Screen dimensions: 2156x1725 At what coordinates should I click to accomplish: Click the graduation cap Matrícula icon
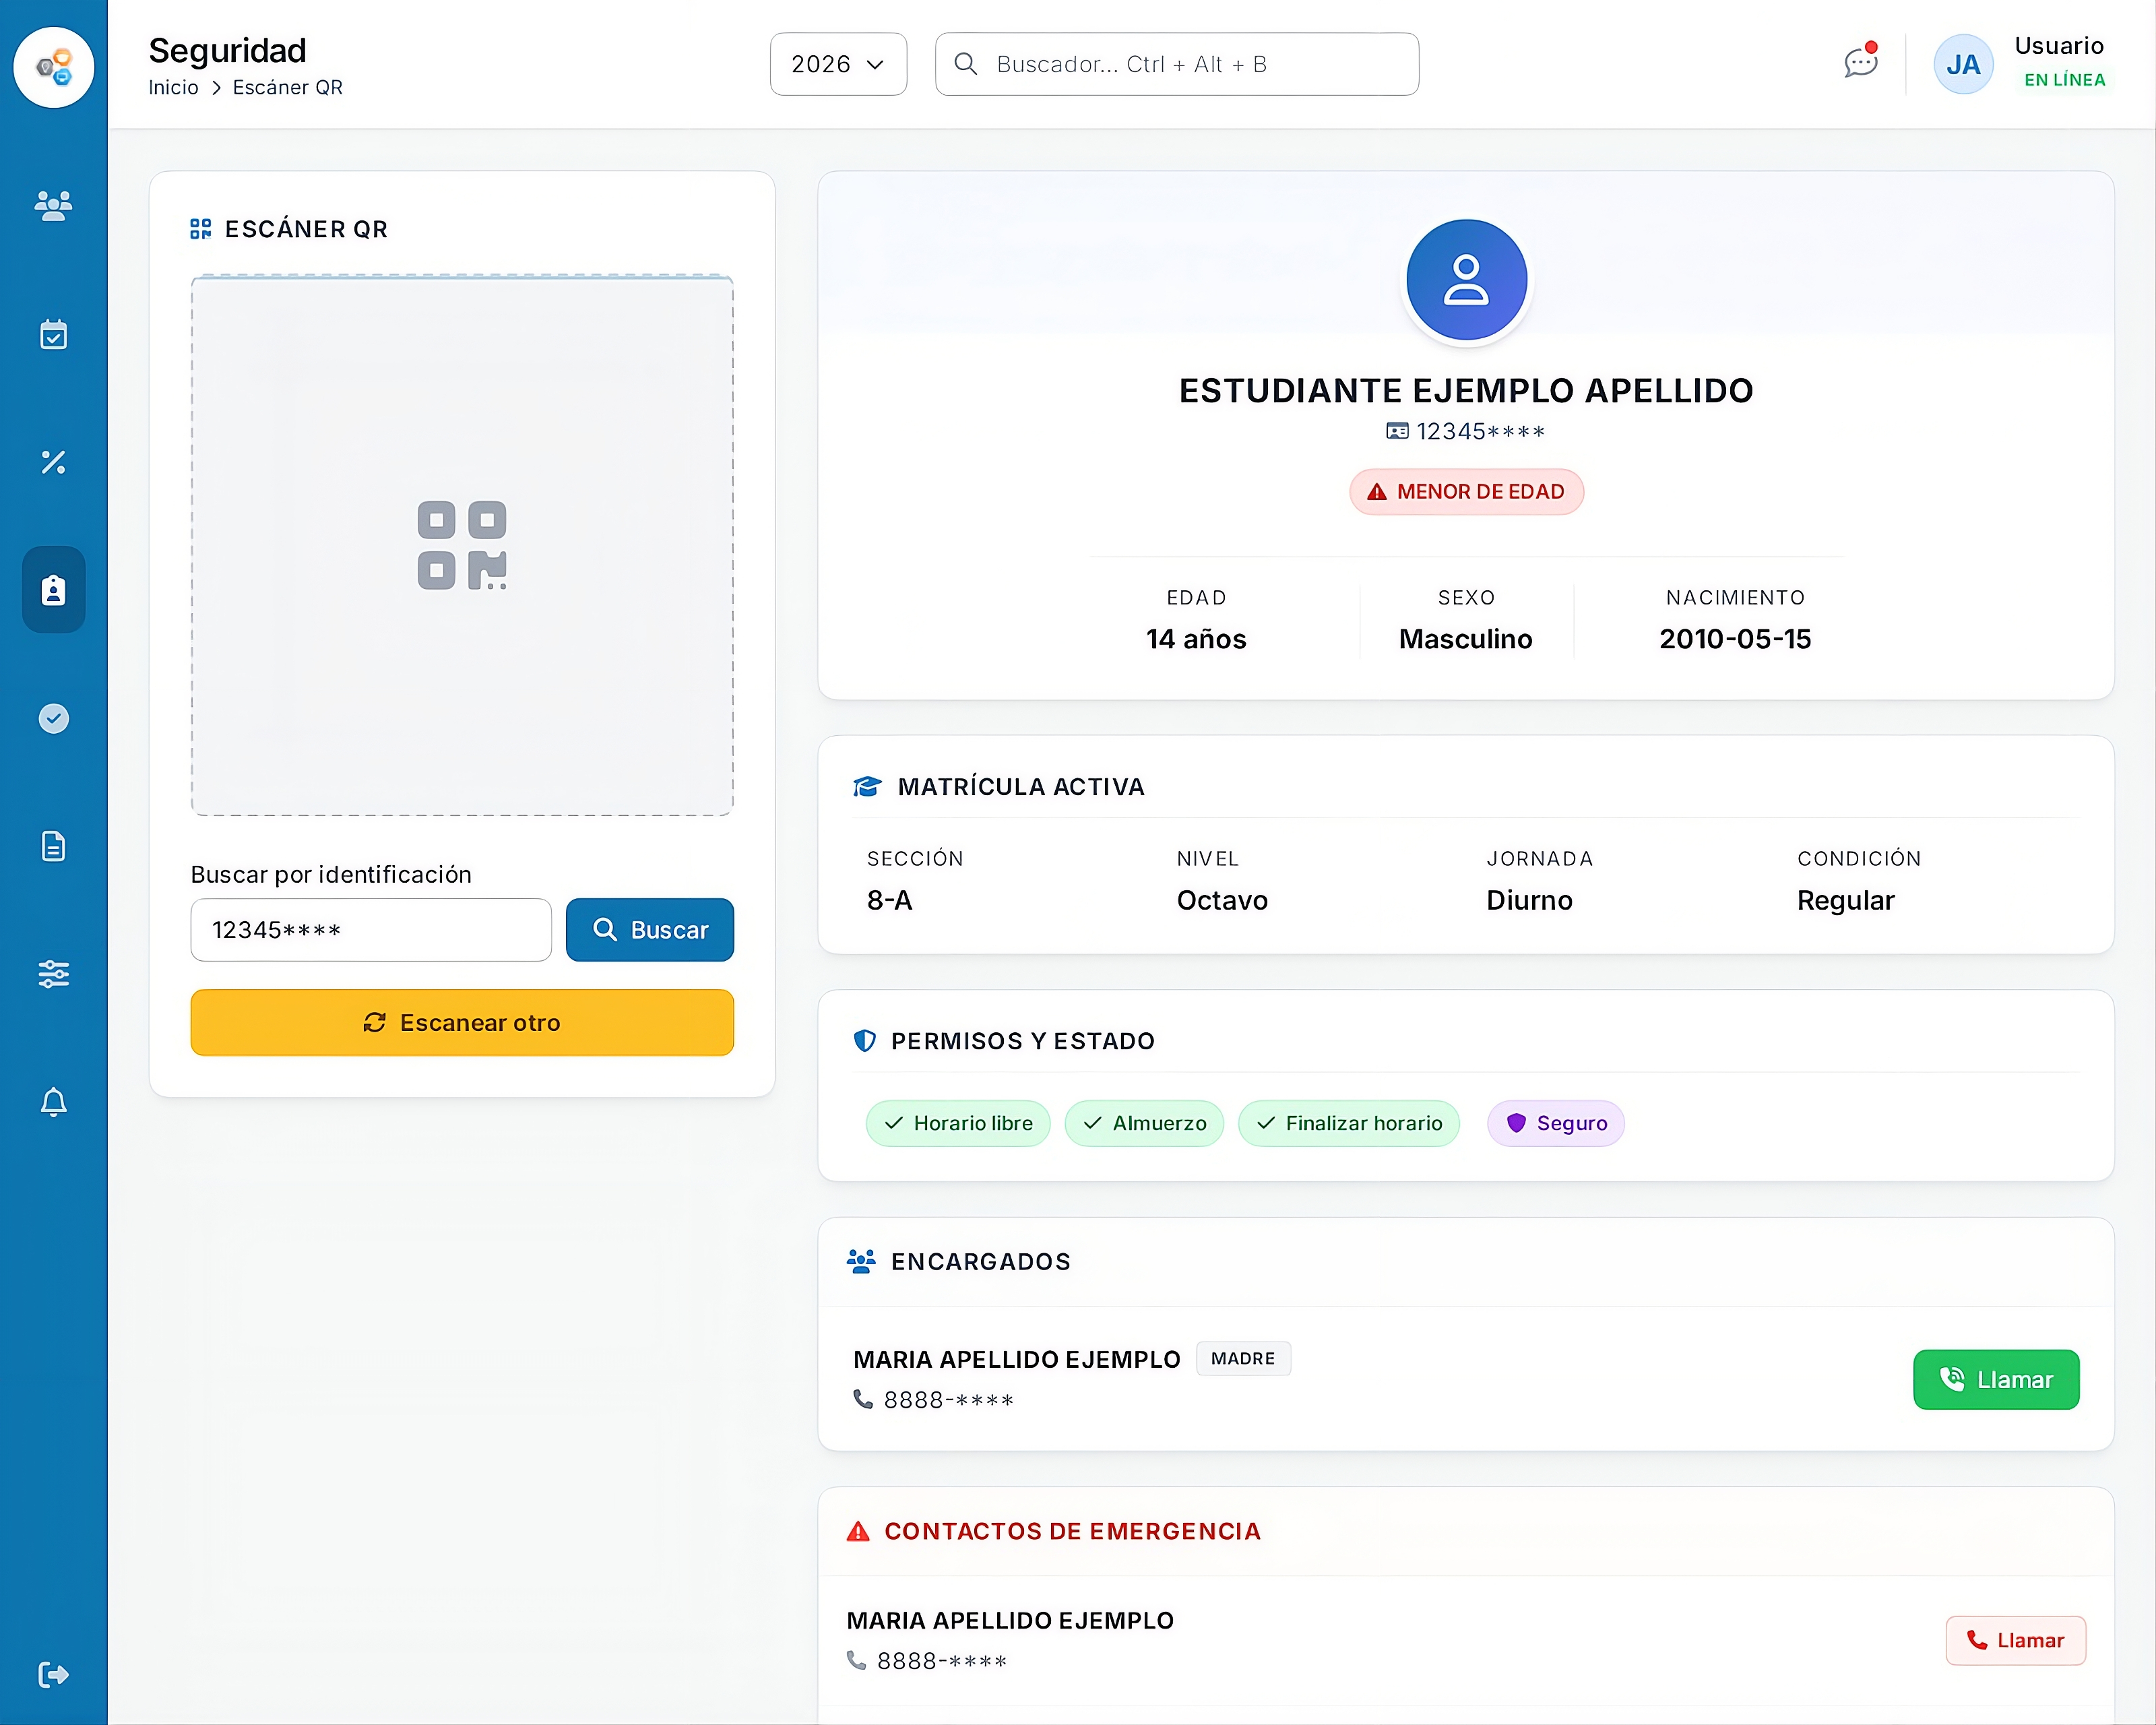(x=867, y=787)
